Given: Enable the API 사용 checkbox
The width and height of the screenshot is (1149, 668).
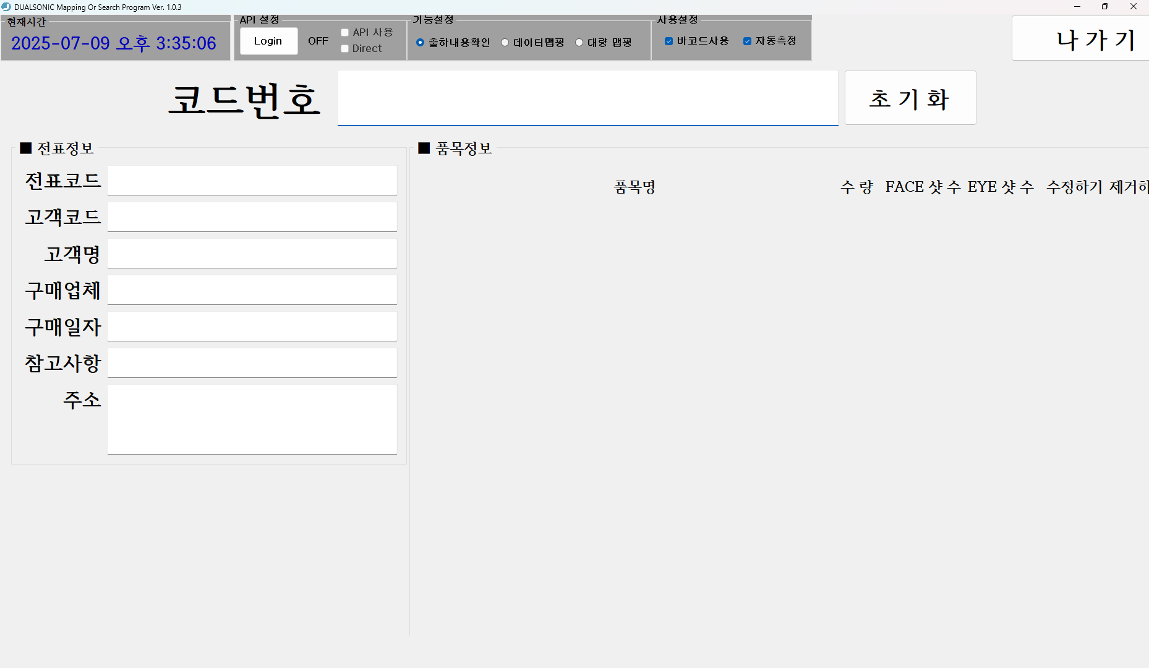Looking at the screenshot, I should pos(344,32).
